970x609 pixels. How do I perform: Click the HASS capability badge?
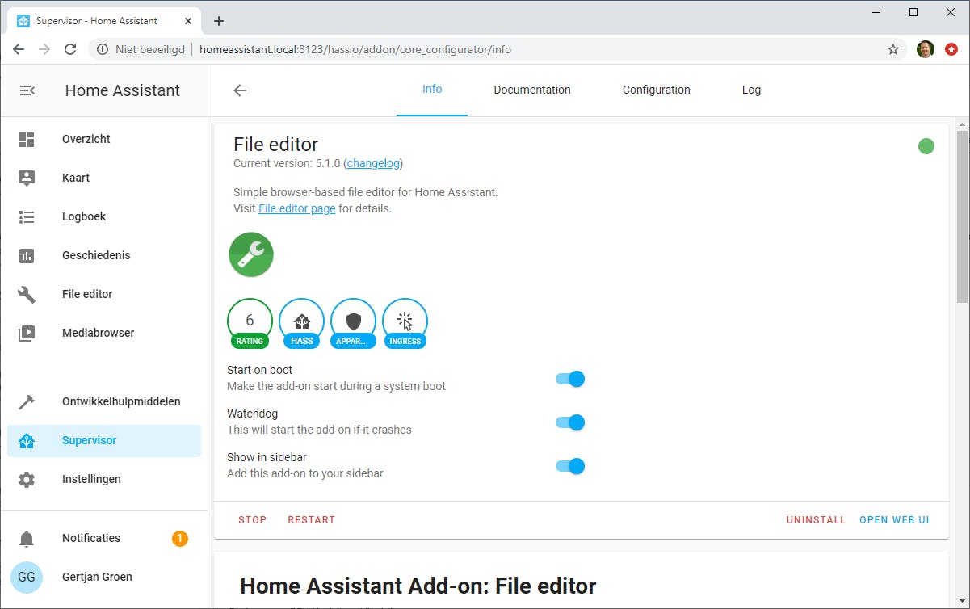click(x=301, y=324)
